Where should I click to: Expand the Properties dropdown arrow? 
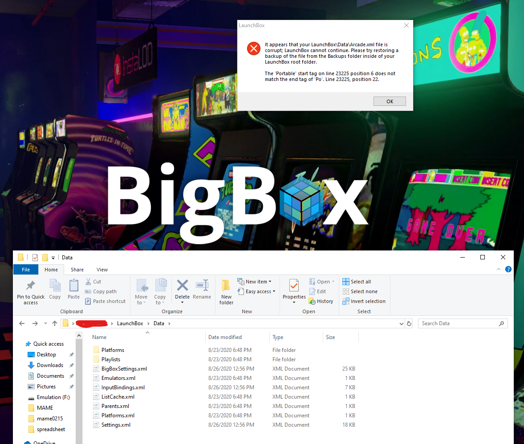point(294,303)
